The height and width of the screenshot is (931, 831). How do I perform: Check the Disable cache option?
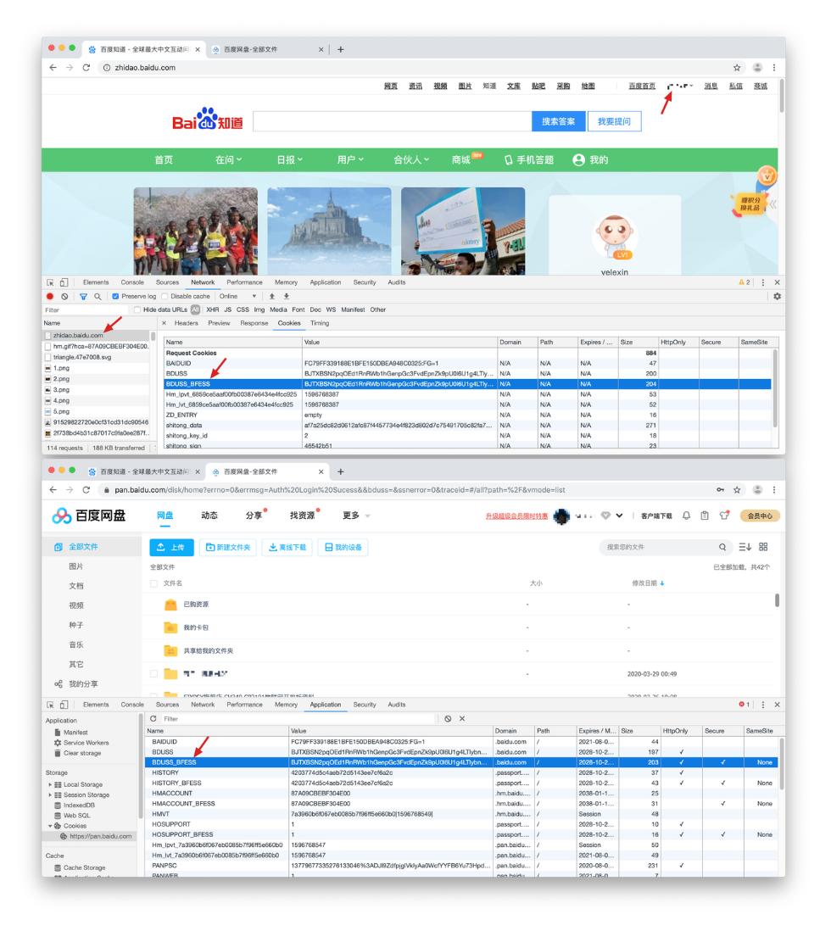[165, 296]
